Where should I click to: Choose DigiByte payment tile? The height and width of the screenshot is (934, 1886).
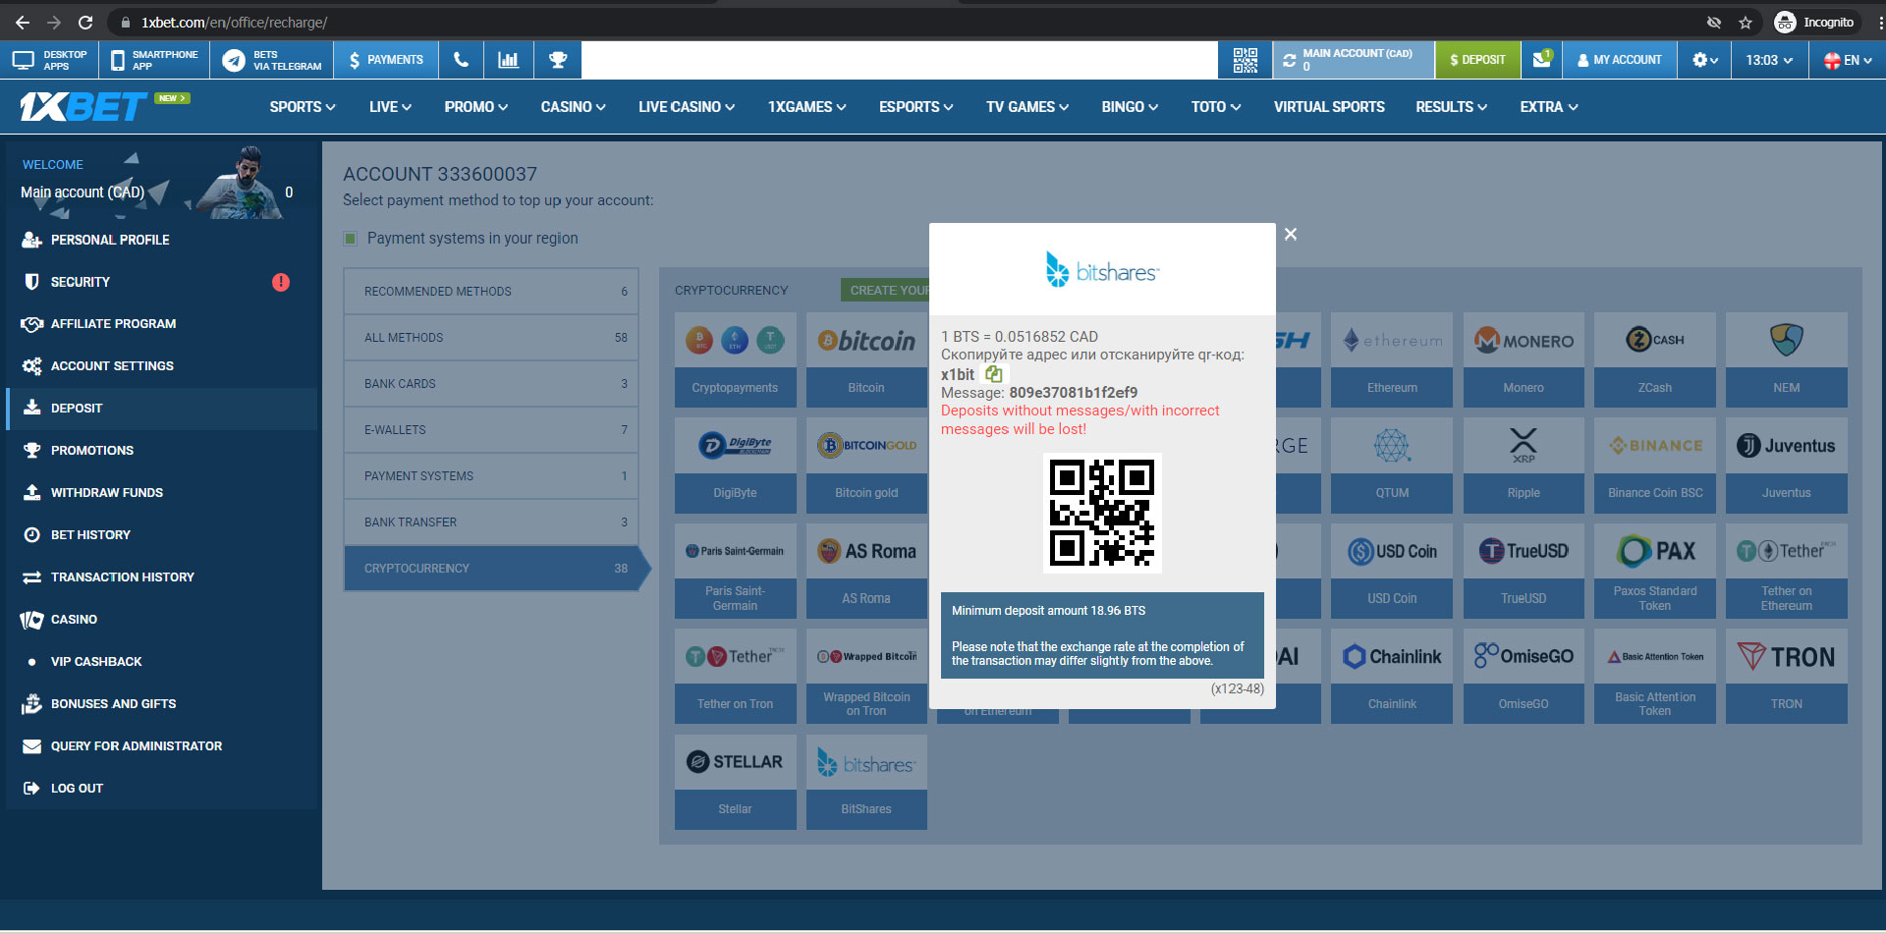735,466
